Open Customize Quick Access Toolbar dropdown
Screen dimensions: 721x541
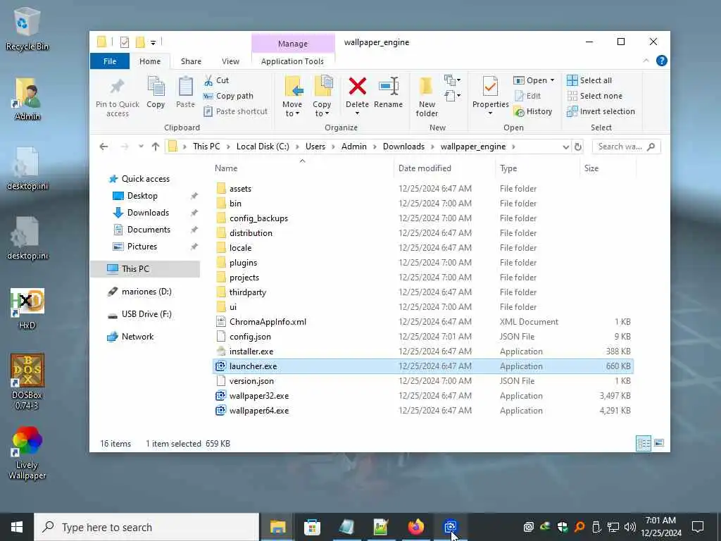pos(153,43)
